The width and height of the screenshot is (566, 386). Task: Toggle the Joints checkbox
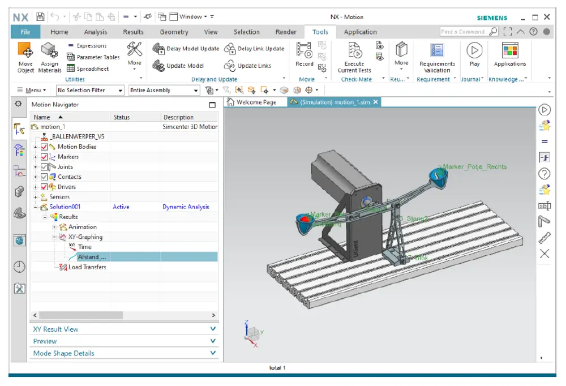45,167
